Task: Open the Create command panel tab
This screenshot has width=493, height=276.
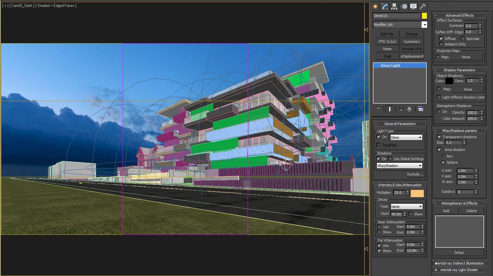Action: [x=375, y=6]
